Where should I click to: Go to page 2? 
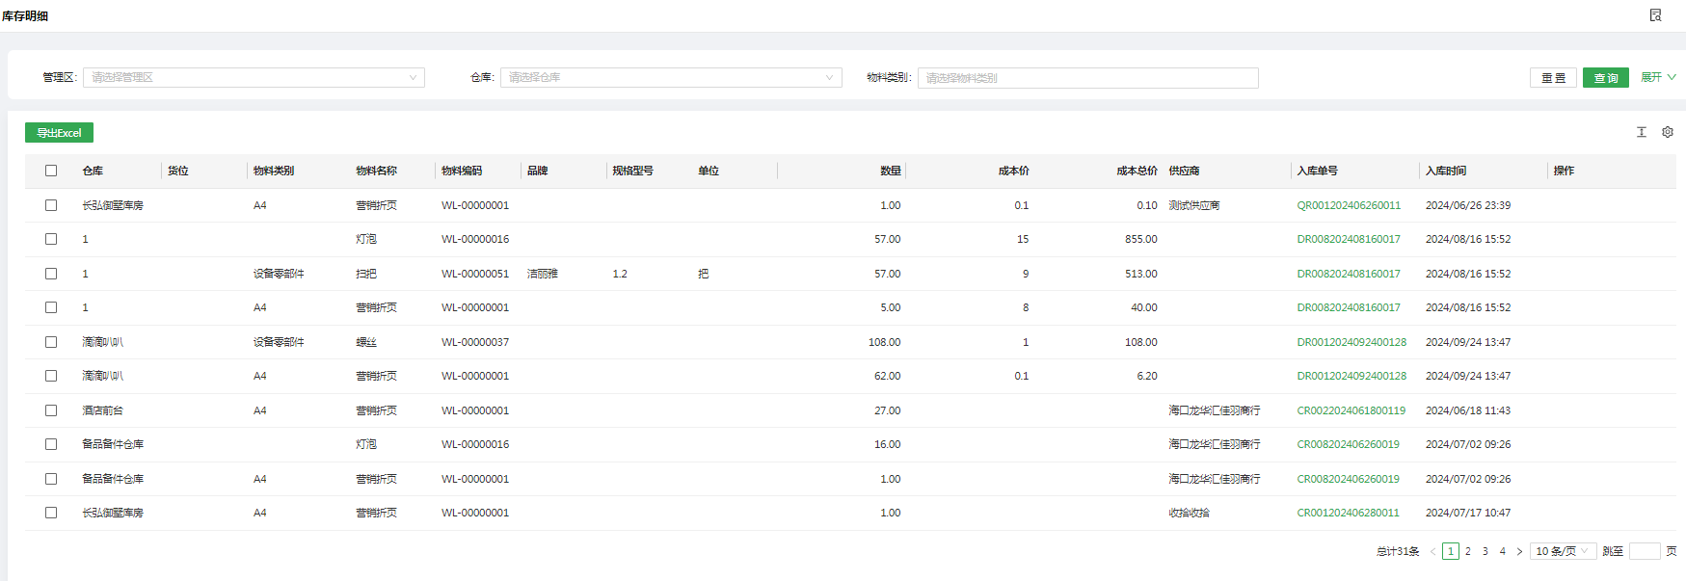click(1467, 551)
